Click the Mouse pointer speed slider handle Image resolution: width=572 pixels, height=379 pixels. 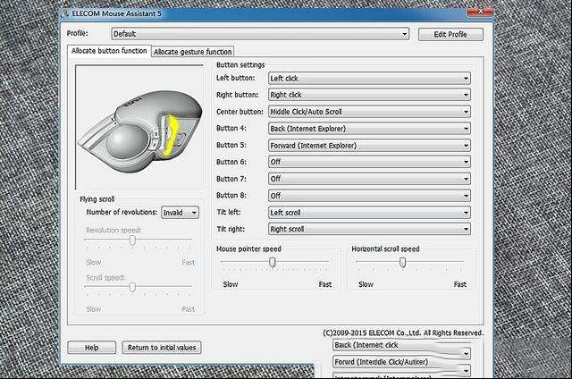pos(272,262)
